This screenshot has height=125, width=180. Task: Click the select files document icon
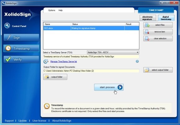coord(147,25)
